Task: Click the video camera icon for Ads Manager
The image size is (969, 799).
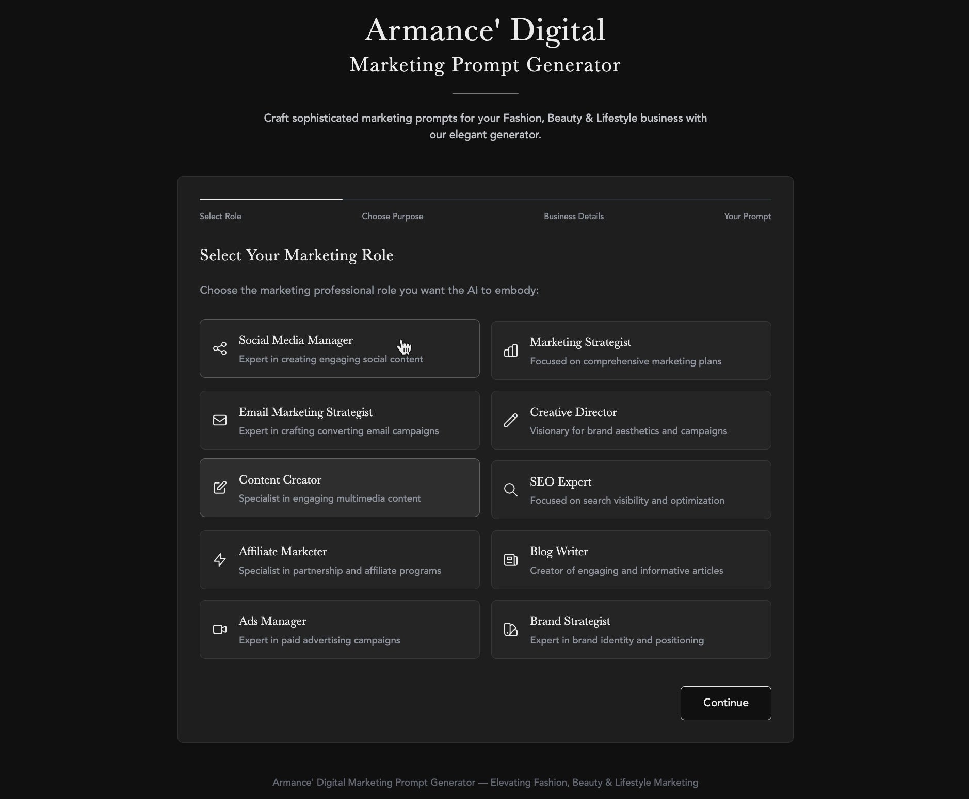Action: tap(220, 629)
